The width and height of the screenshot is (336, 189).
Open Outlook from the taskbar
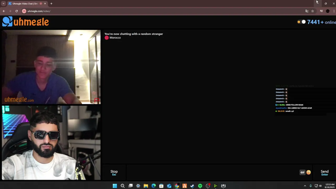pyautogui.click(x=169, y=186)
